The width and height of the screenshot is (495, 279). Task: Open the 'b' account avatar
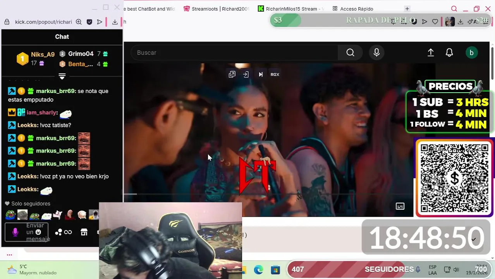(x=471, y=53)
